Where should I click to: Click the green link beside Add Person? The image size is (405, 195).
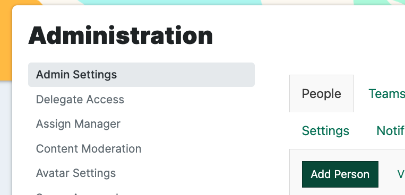click(401, 174)
